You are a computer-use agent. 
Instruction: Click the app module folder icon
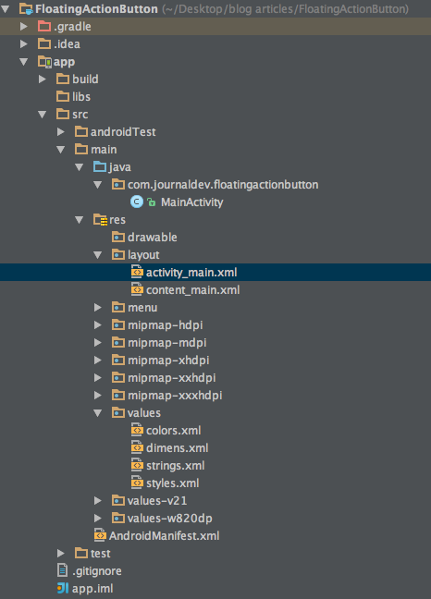[x=44, y=62]
